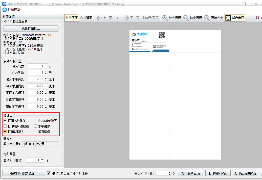Select the 适合窗口 fit-to-window icon
Viewport: 262px width, 180px height.
pos(228,18)
